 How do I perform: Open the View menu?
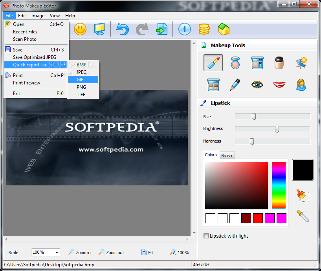(55, 16)
